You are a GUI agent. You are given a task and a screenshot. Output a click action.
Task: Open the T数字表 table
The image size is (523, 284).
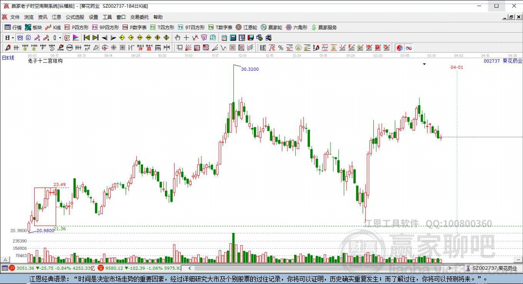(220, 28)
